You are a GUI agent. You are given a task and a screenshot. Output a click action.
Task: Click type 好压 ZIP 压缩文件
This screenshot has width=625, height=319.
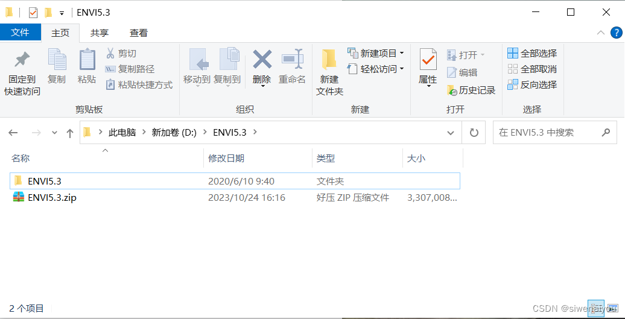(x=353, y=197)
